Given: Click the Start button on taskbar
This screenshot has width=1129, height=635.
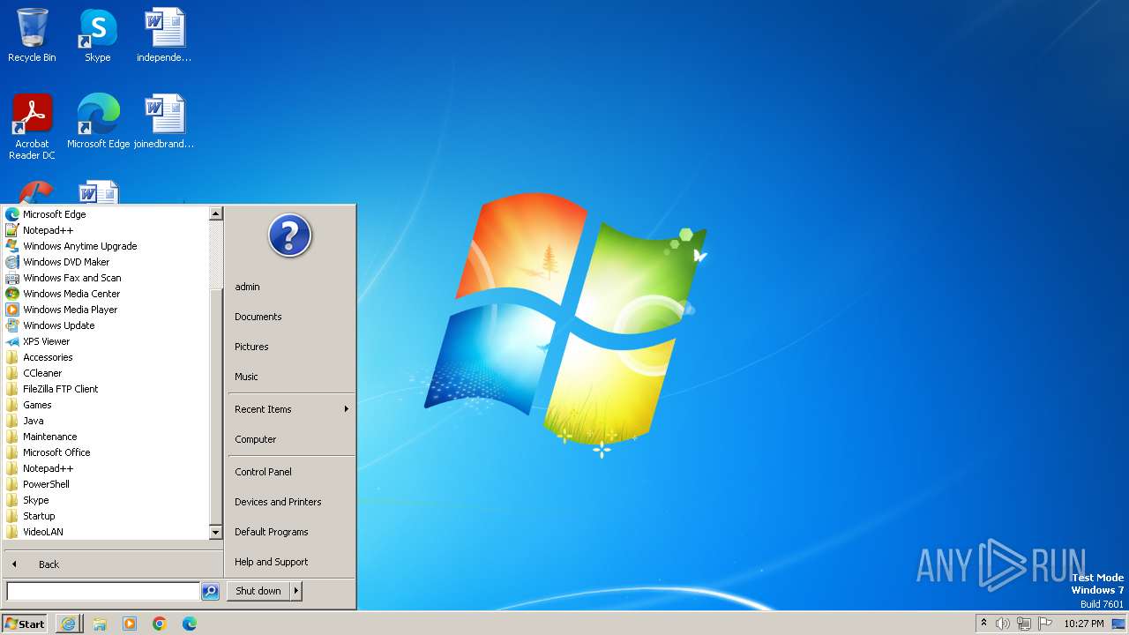Looking at the screenshot, I should coord(25,624).
